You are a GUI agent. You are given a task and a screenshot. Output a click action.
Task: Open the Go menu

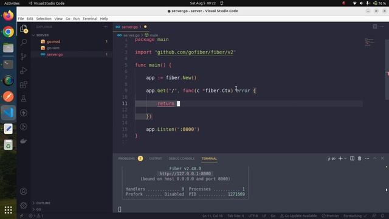point(67,19)
